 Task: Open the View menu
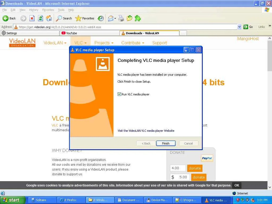click(22, 10)
